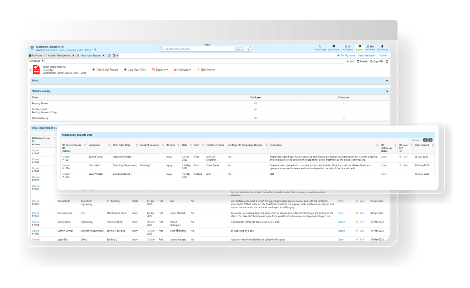Open the English language dropdown
This screenshot has height=288, width=470.
tap(384, 55)
